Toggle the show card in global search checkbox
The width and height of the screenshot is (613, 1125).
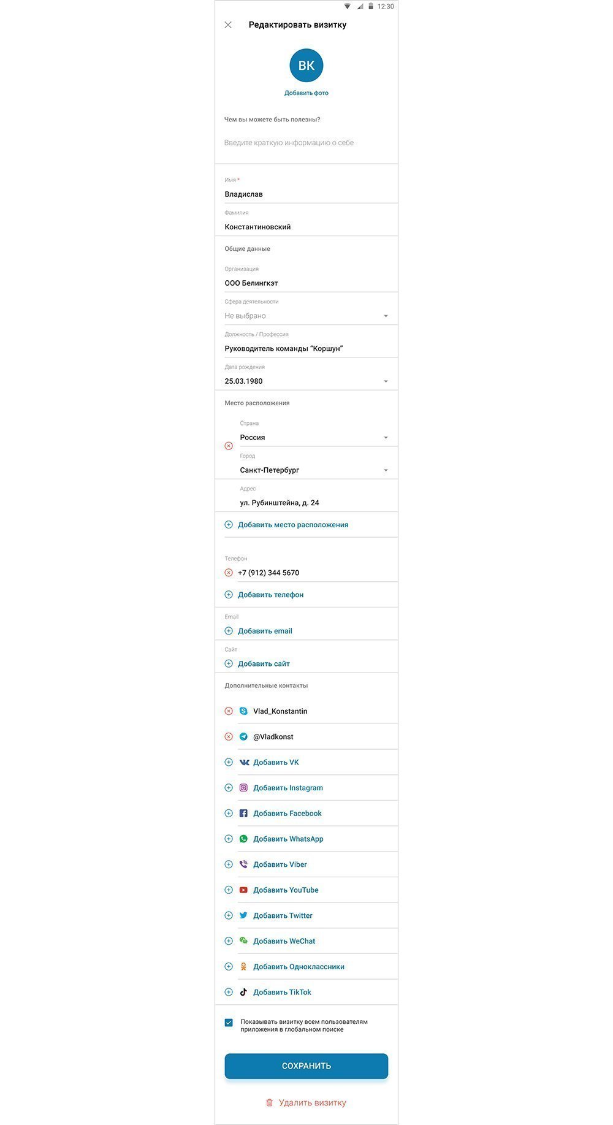tap(229, 1023)
